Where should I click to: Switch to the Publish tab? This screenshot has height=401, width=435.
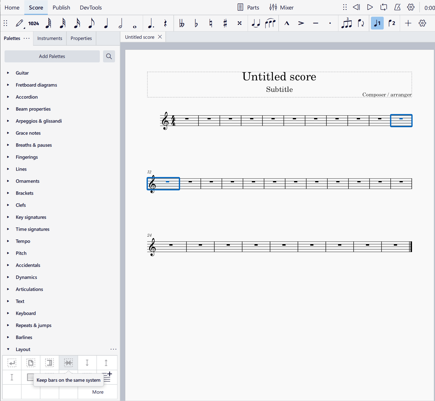click(x=61, y=7)
